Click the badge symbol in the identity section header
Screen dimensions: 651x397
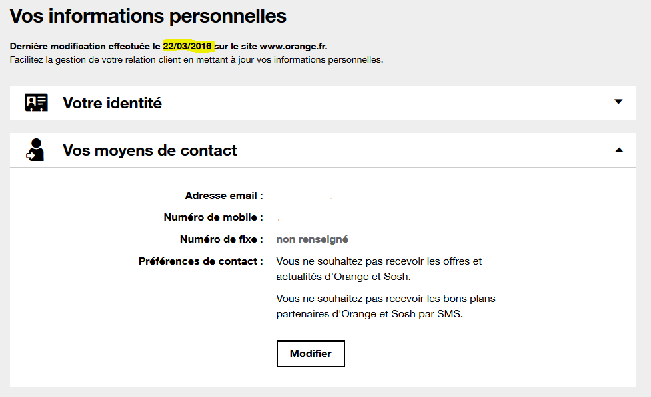(x=36, y=102)
